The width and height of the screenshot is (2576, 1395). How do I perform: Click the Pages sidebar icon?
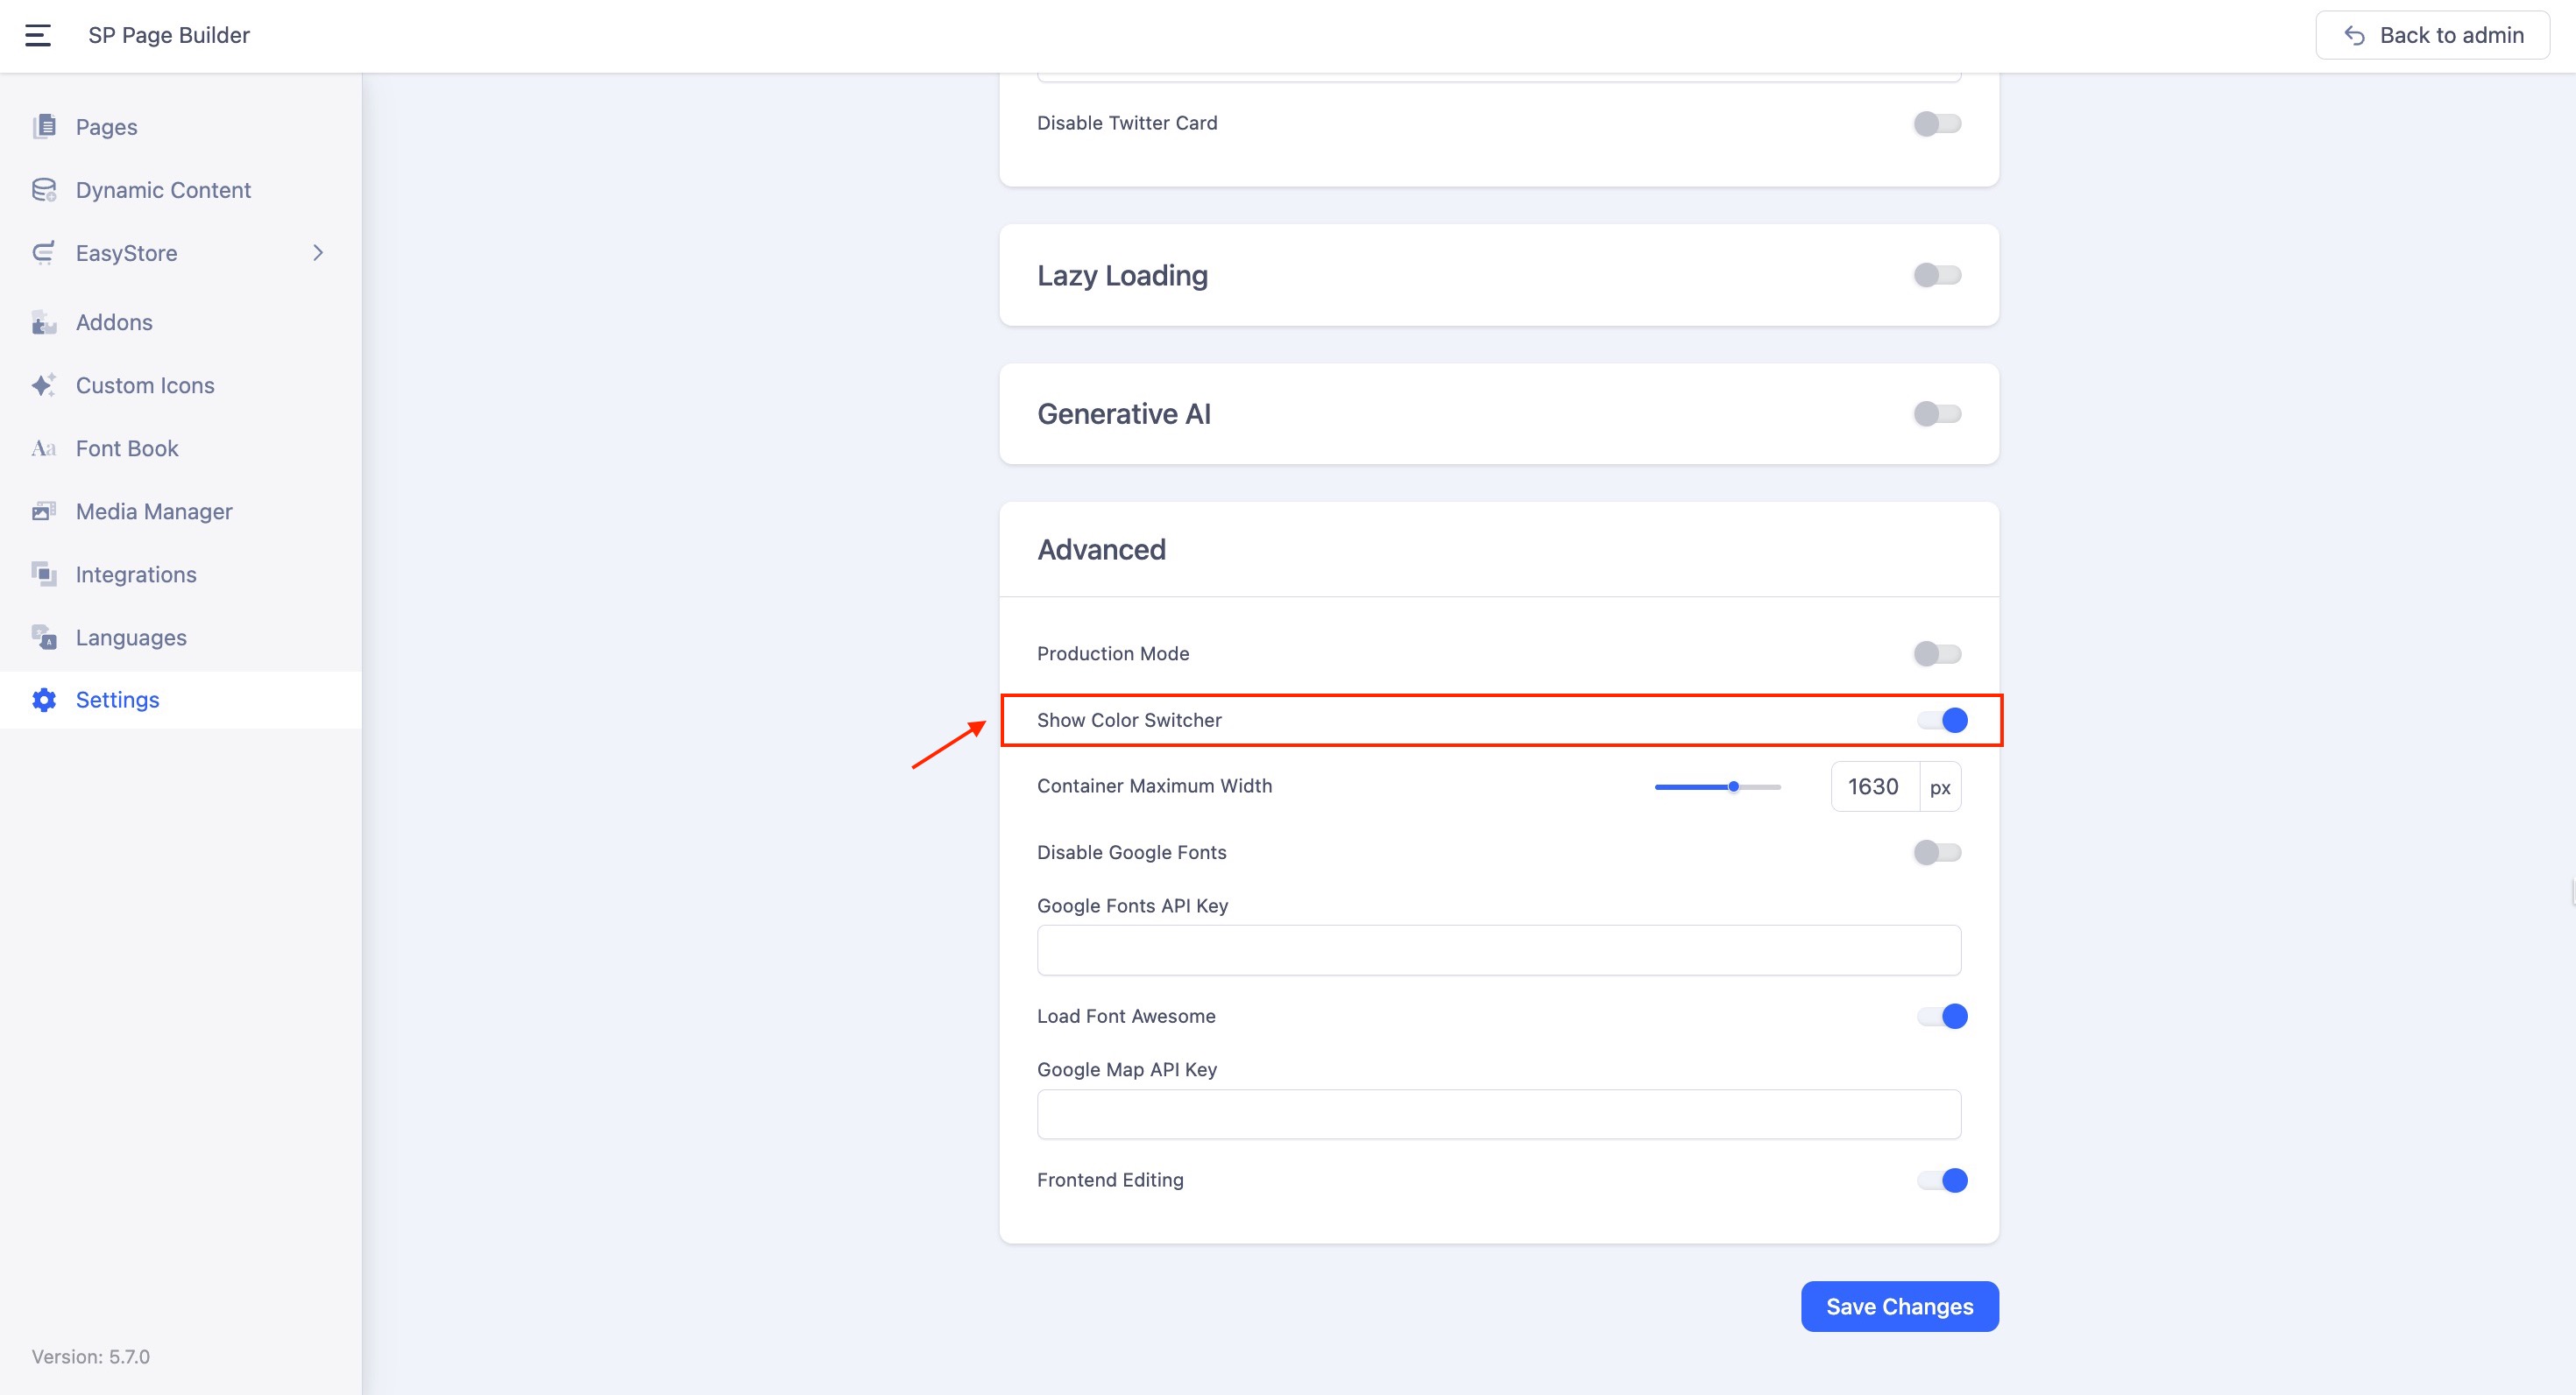pos(44,127)
